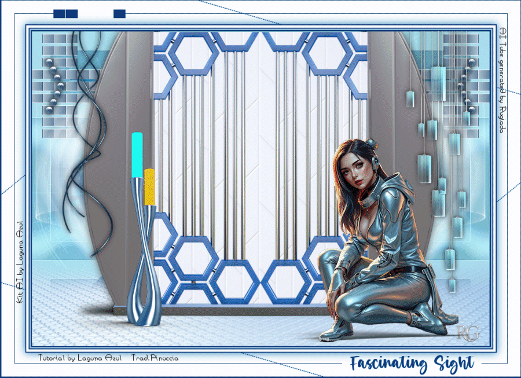This screenshot has height=378, width=521.
Task: Click the Kit AI by Laguna Azul text
Action: (x=20, y=262)
